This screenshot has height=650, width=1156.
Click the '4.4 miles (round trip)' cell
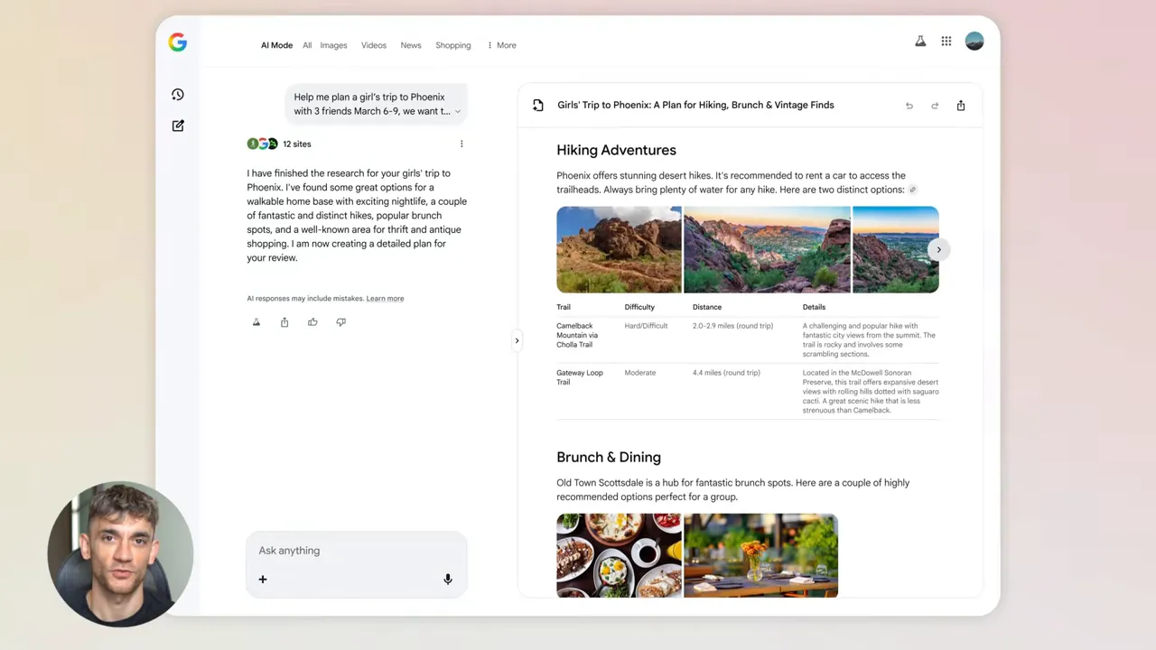tap(726, 373)
